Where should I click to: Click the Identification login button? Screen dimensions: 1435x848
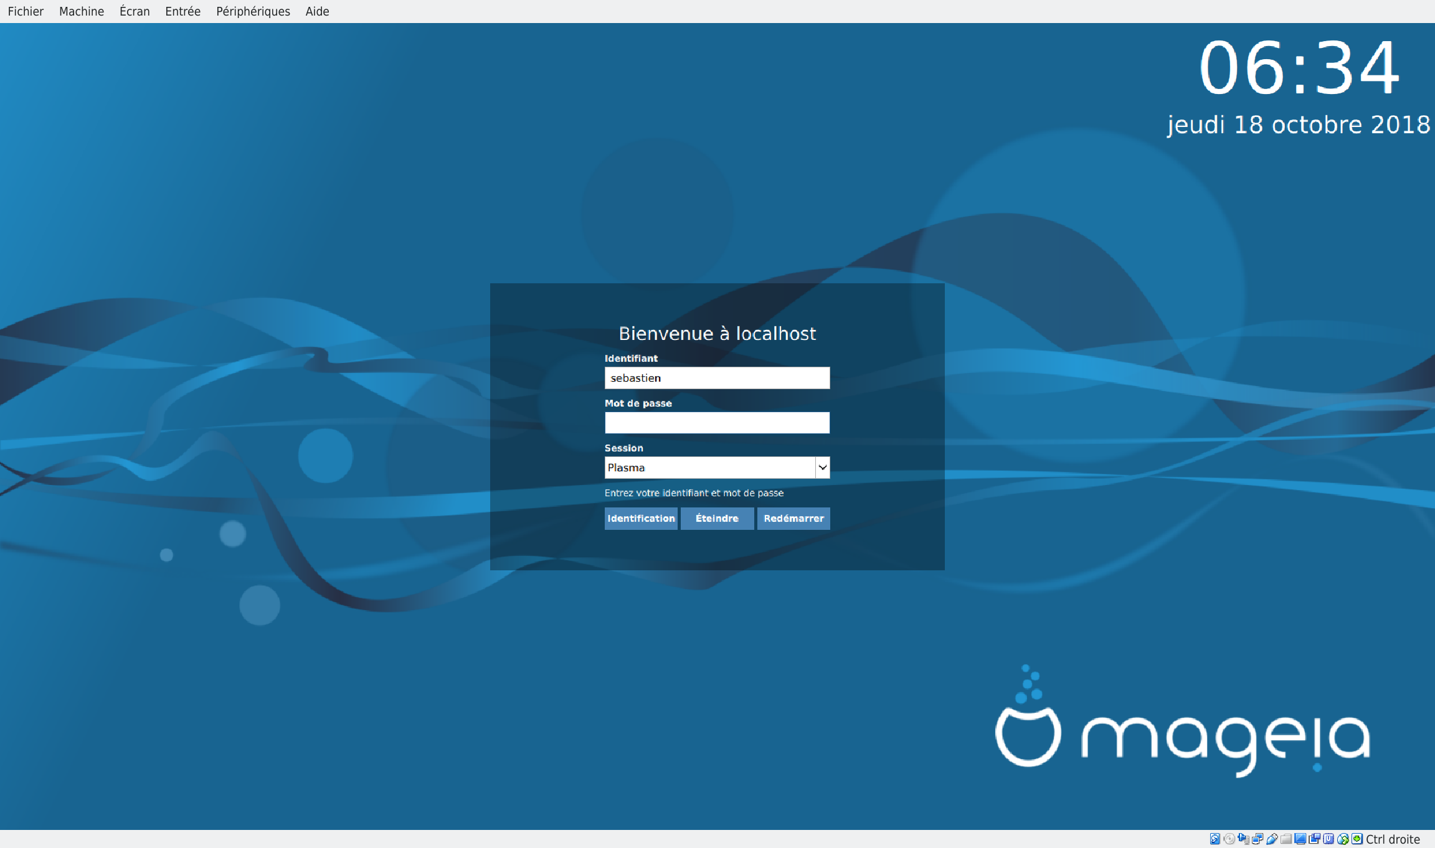(x=641, y=518)
